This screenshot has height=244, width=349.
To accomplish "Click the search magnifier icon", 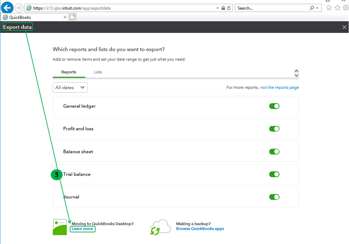I will 312,8.
